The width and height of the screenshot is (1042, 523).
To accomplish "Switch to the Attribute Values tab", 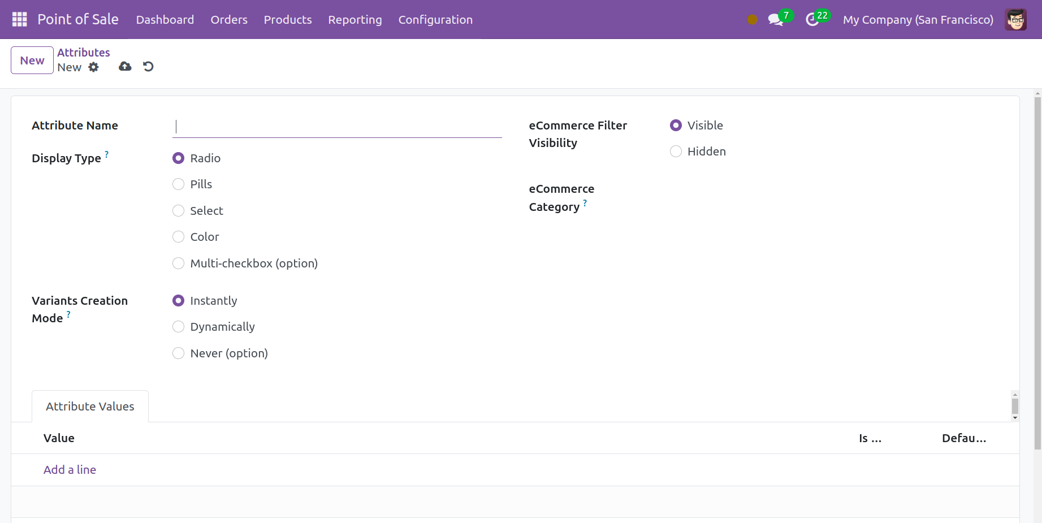I will pyautogui.click(x=90, y=407).
